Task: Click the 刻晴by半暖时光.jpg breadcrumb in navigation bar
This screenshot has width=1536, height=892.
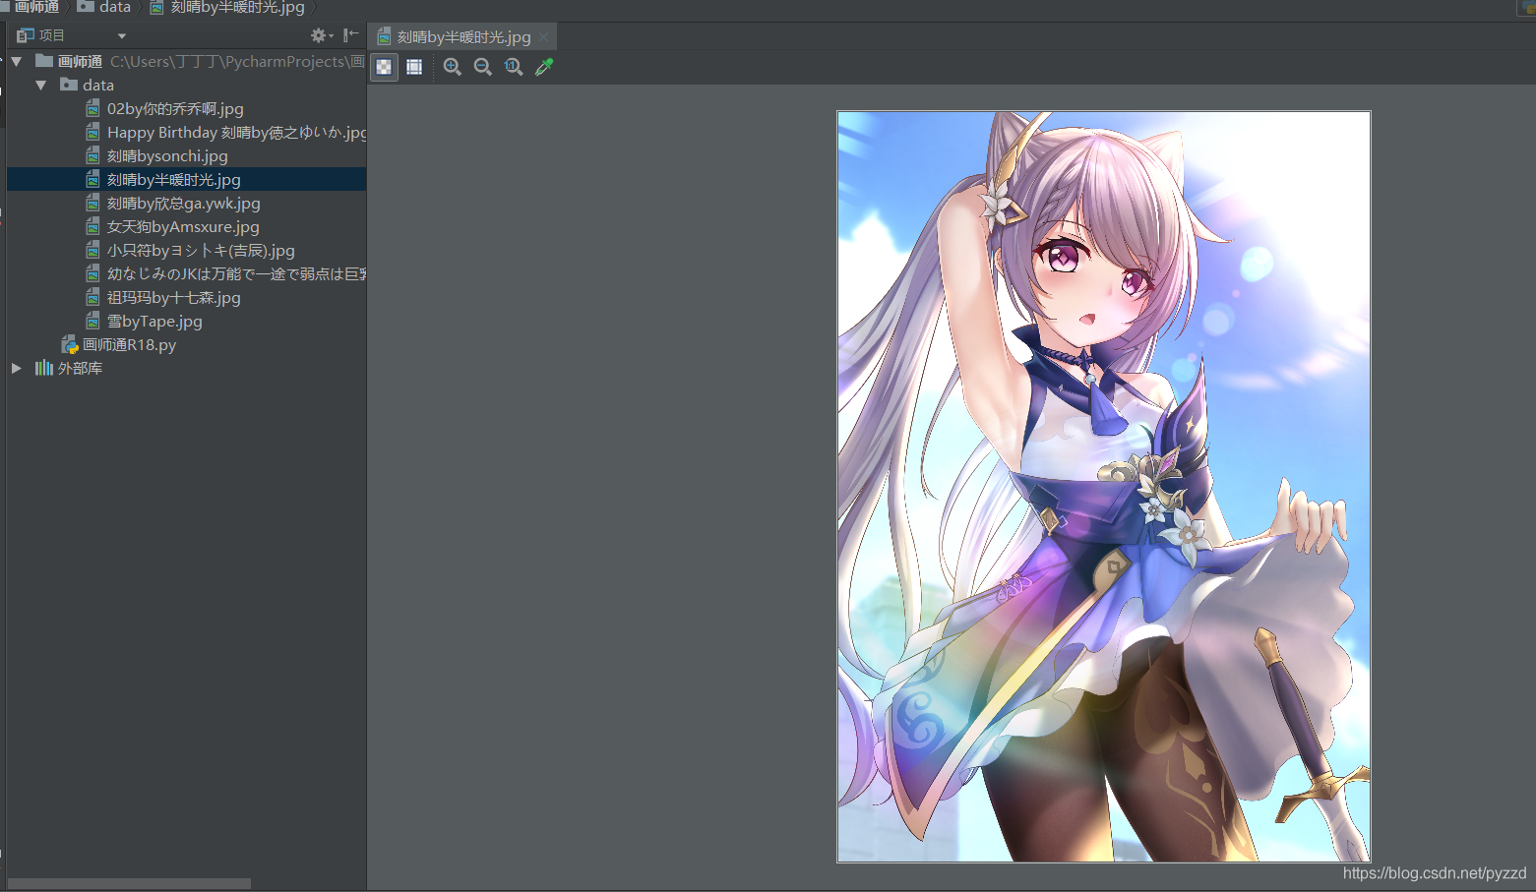Action: [227, 7]
